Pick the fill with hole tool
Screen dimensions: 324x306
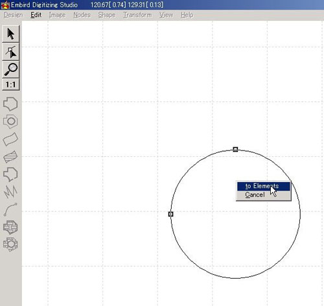pos(10,121)
